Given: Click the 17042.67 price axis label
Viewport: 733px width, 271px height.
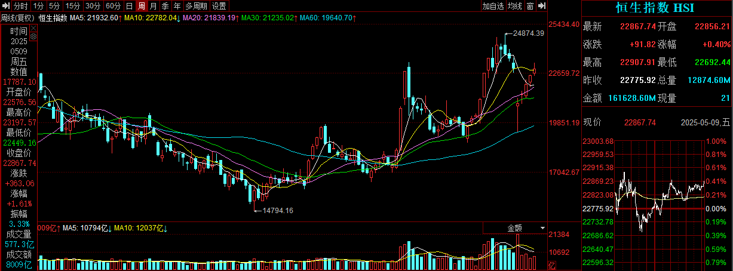Looking at the screenshot, I should click(x=564, y=172).
